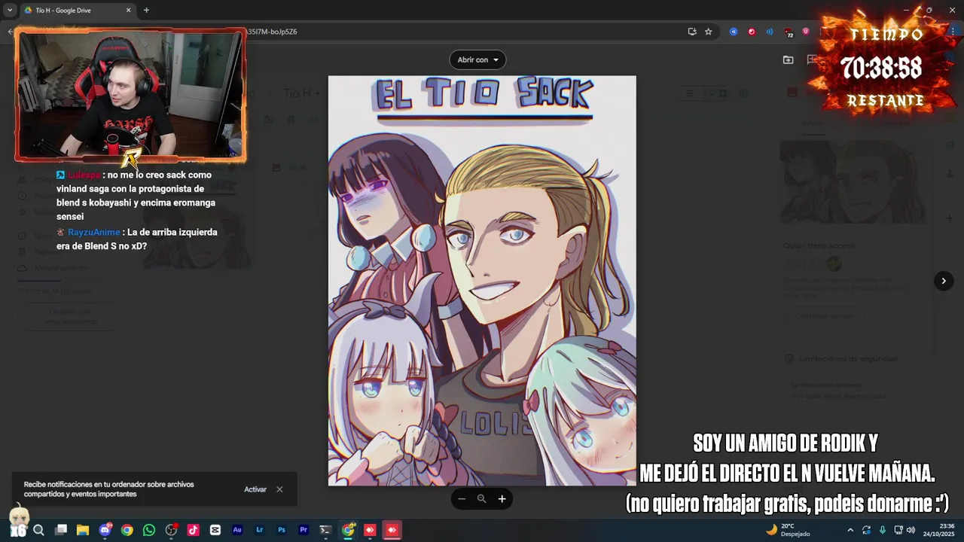Bookmark this page with the star icon

(x=709, y=32)
